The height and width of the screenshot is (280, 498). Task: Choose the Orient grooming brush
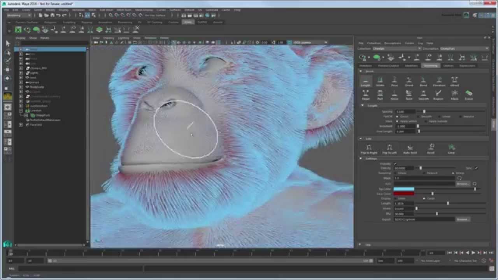coord(409,81)
